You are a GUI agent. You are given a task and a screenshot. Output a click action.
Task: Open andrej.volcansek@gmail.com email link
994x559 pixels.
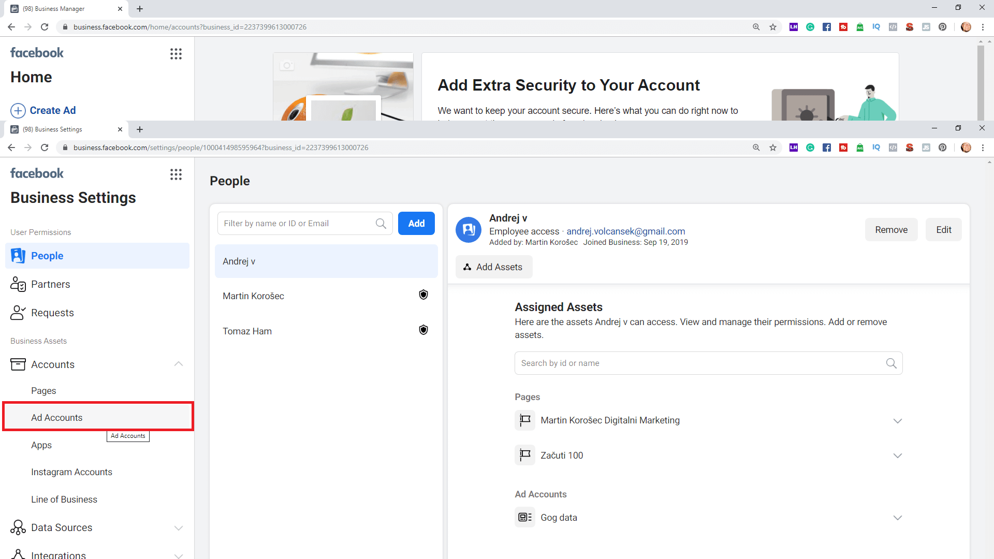(625, 231)
